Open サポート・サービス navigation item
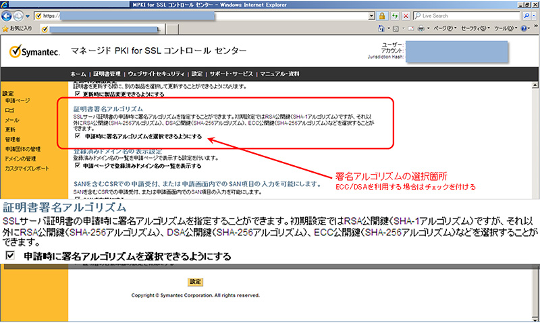The image size is (540, 323). point(231,74)
